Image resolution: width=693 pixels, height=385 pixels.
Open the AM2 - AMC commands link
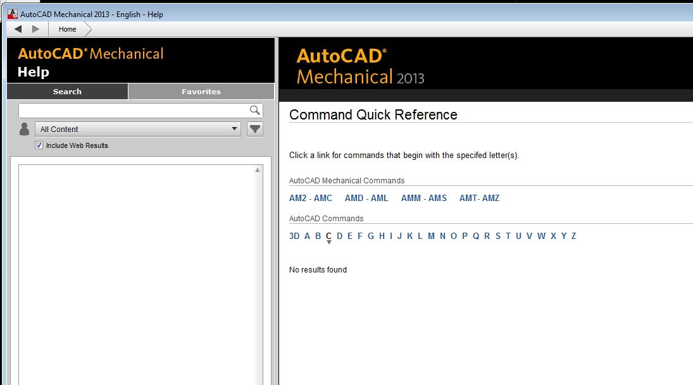pos(310,199)
